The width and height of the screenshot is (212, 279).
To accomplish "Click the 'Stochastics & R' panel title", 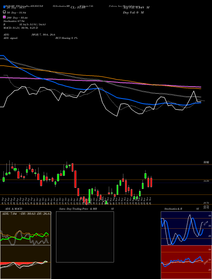I will pyautogui.click(x=173, y=209).
